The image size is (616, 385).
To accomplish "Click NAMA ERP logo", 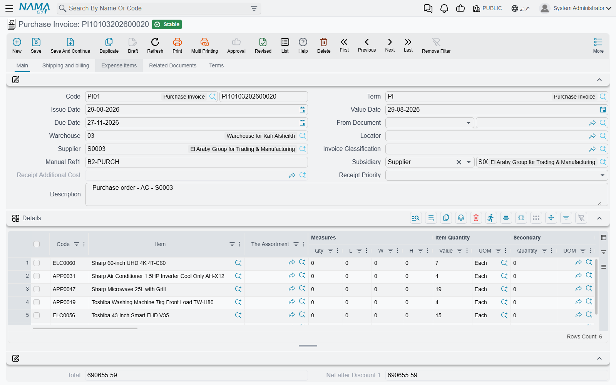I will (x=35, y=8).
